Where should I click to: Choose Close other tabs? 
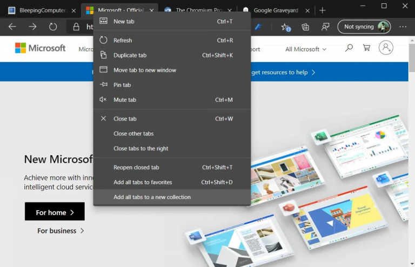pyautogui.click(x=172, y=133)
